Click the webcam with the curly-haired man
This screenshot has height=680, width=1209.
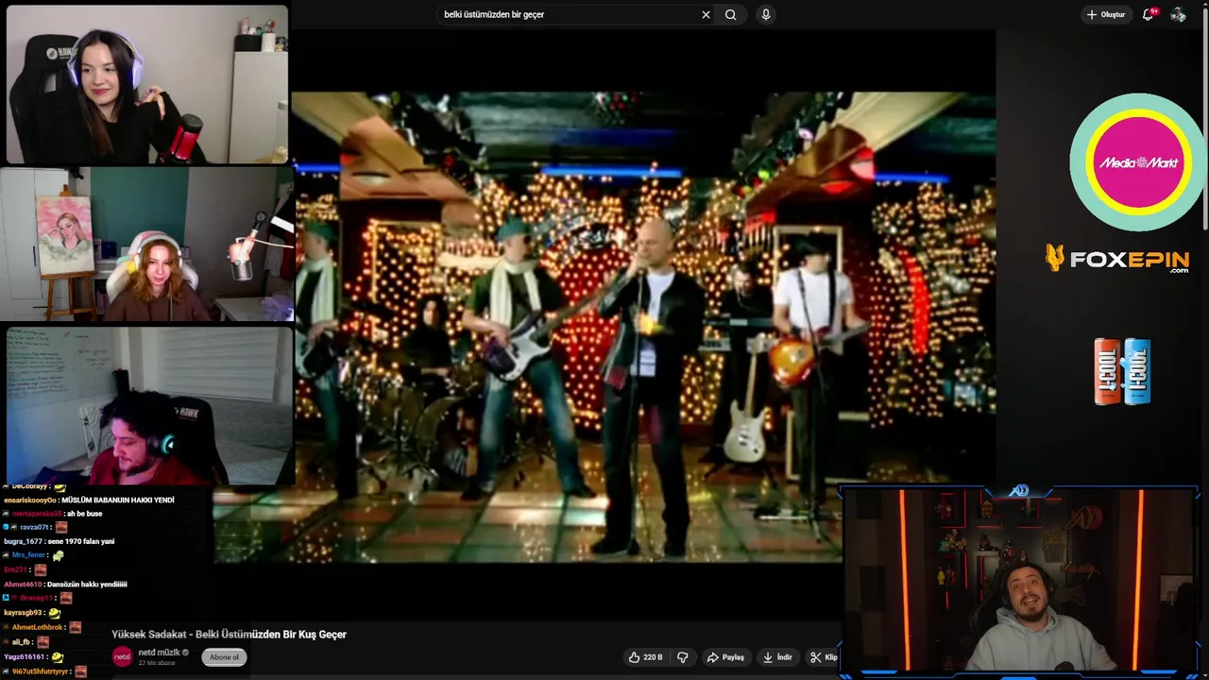[150, 406]
